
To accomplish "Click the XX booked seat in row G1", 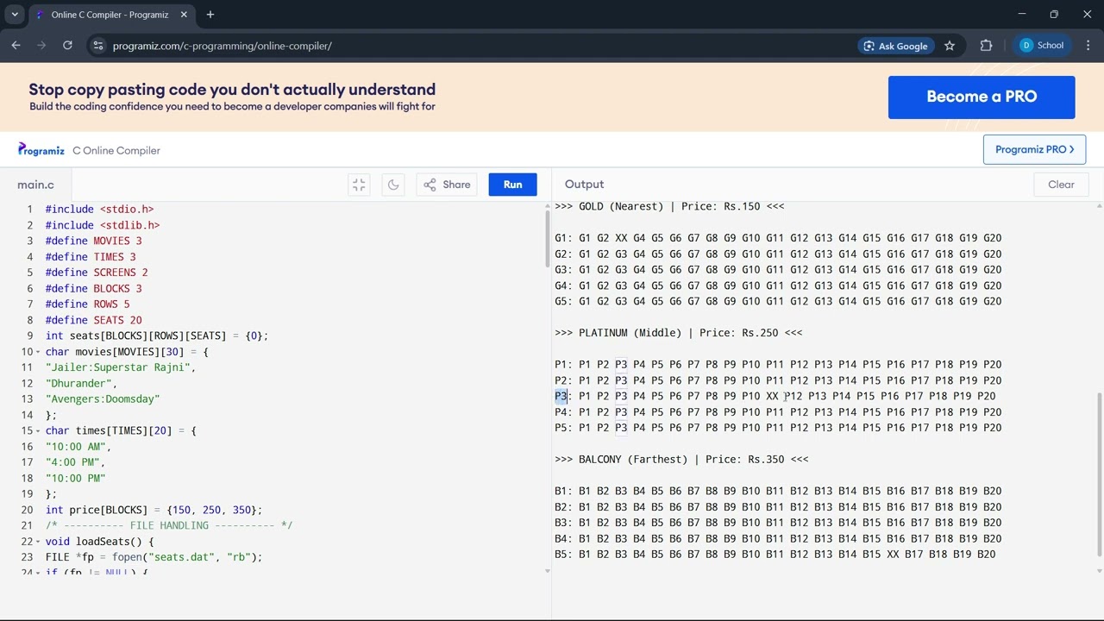I will (x=621, y=238).
